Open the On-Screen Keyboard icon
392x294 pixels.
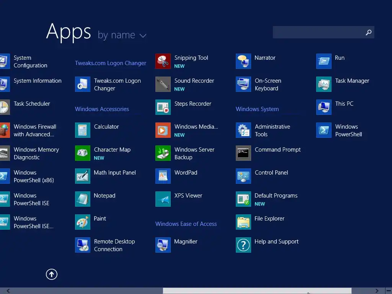point(243,84)
